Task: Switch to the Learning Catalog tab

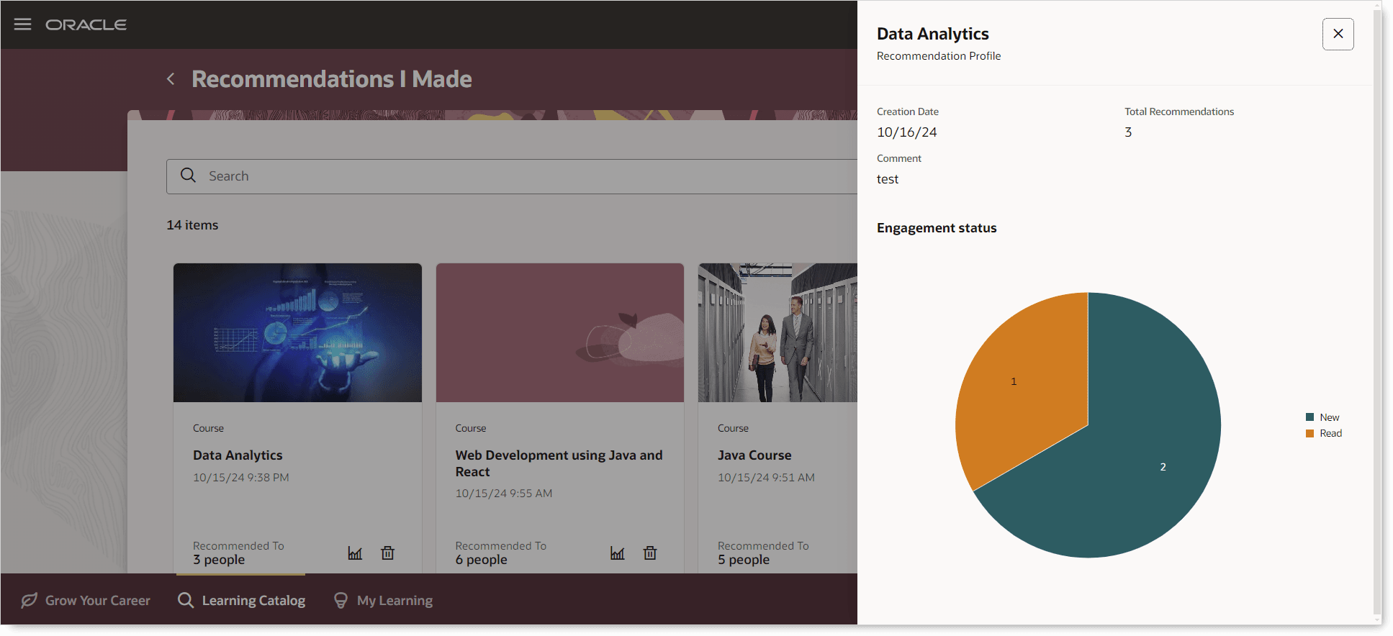Action: coord(241,600)
